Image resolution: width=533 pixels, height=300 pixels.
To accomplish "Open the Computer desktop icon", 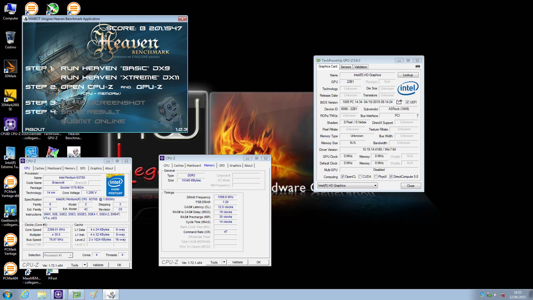I will click(10, 12).
